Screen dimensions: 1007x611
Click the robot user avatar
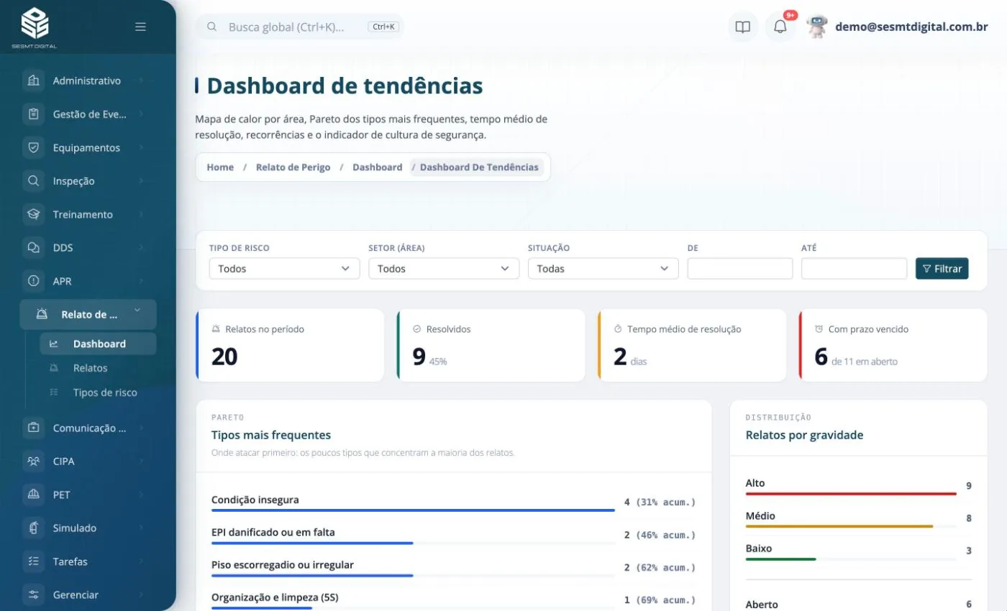point(816,27)
